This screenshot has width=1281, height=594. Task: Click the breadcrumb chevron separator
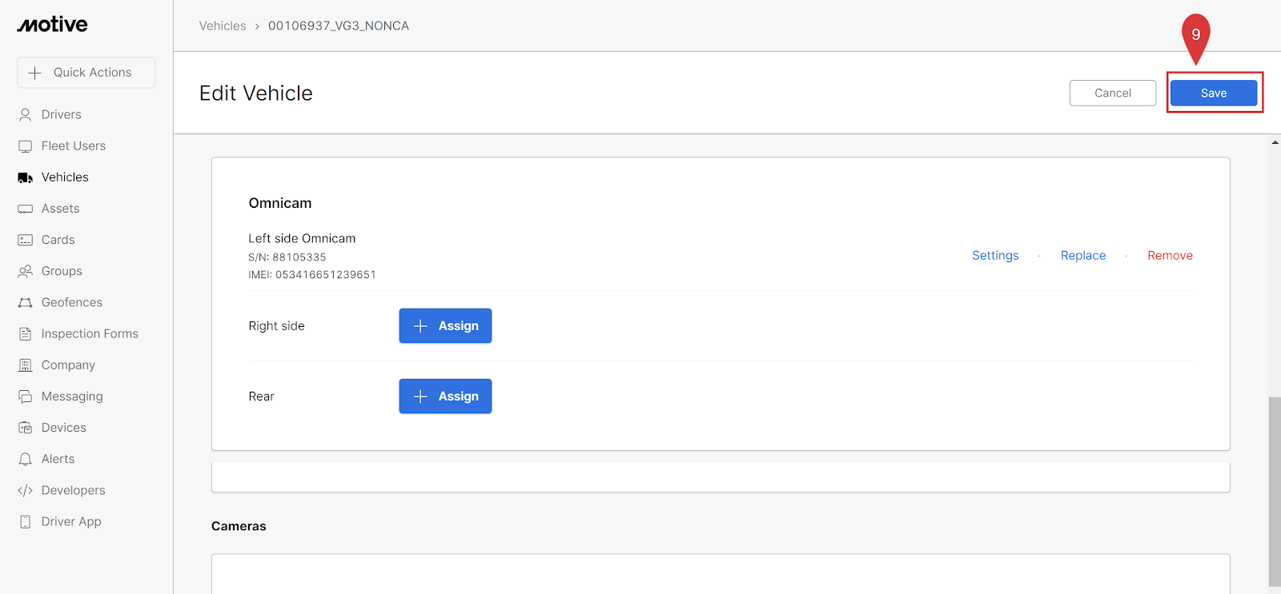pos(257,26)
